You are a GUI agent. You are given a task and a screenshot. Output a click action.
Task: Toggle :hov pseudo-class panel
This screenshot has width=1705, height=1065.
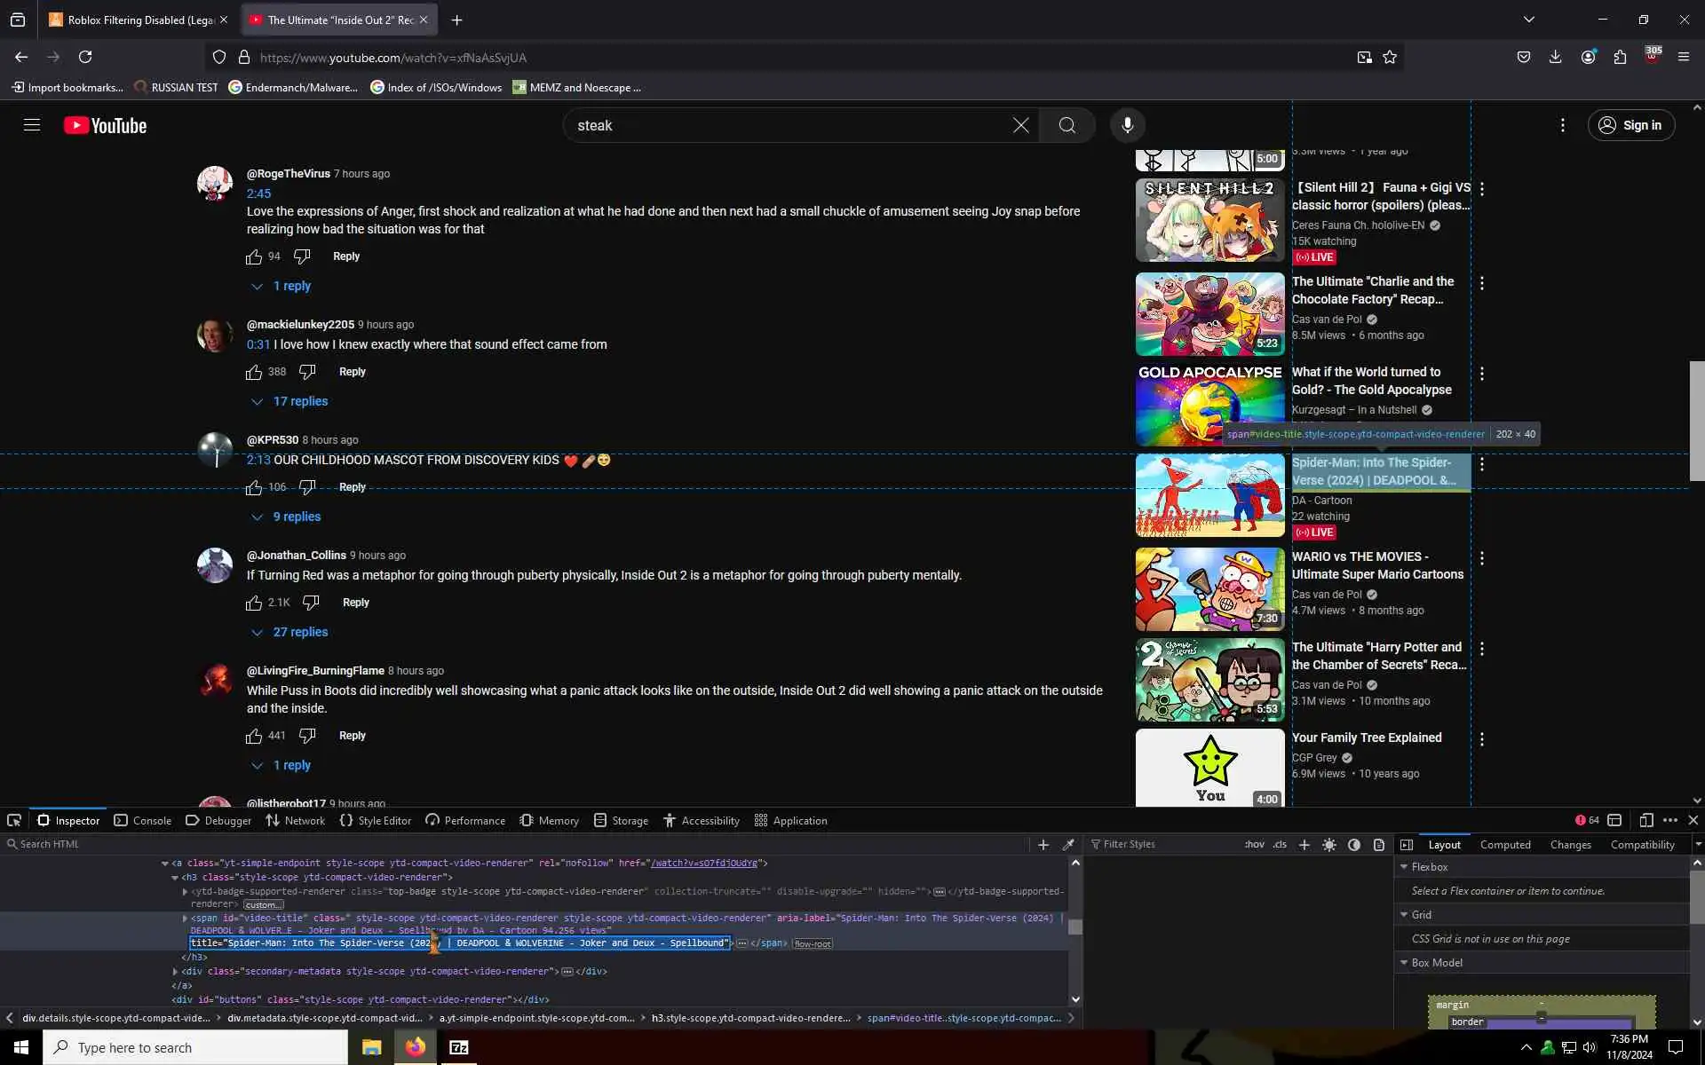[x=1254, y=845]
